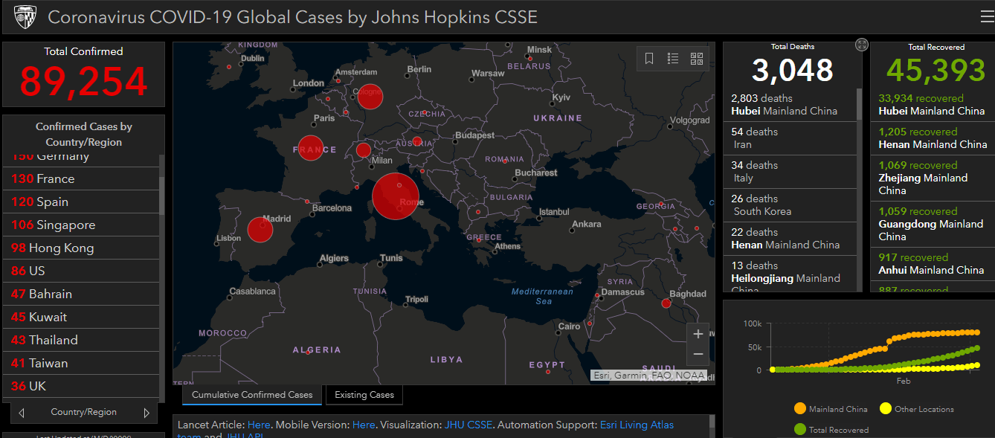Select the red circle near Baghdad
Screen dimensions: 995x438
666,303
